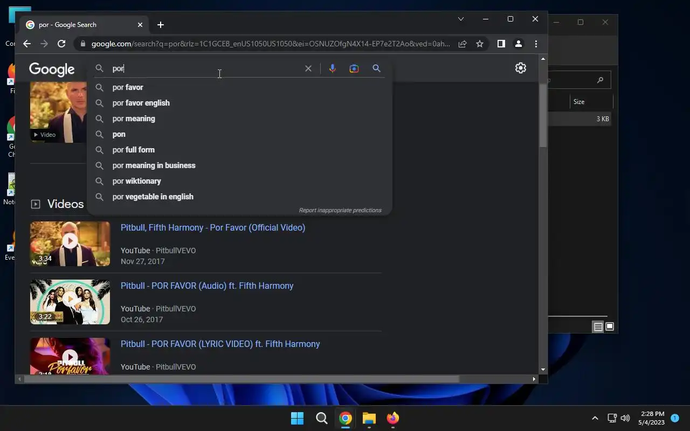Click the File Explorer search icon
Image resolution: width=690 pixels, height=431 pixels.
pos(600,80)
